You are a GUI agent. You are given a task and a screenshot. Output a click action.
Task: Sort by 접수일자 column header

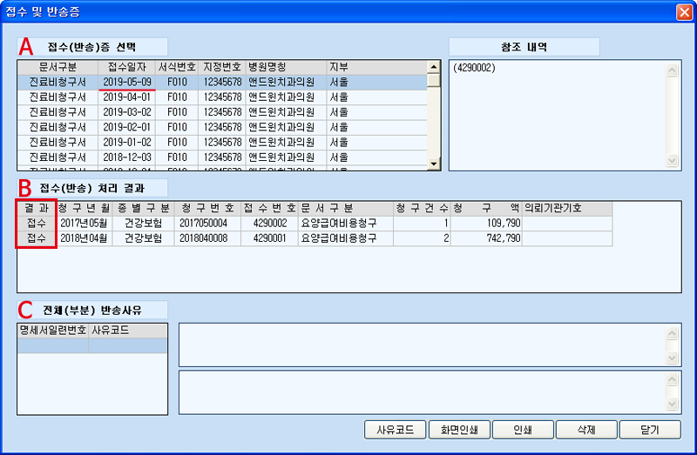[x=127, y=67]
